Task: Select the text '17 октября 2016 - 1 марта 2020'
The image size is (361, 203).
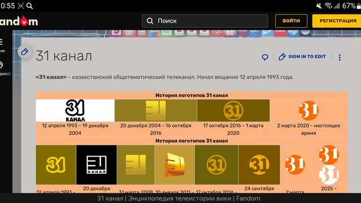Action: coord(233,129)
